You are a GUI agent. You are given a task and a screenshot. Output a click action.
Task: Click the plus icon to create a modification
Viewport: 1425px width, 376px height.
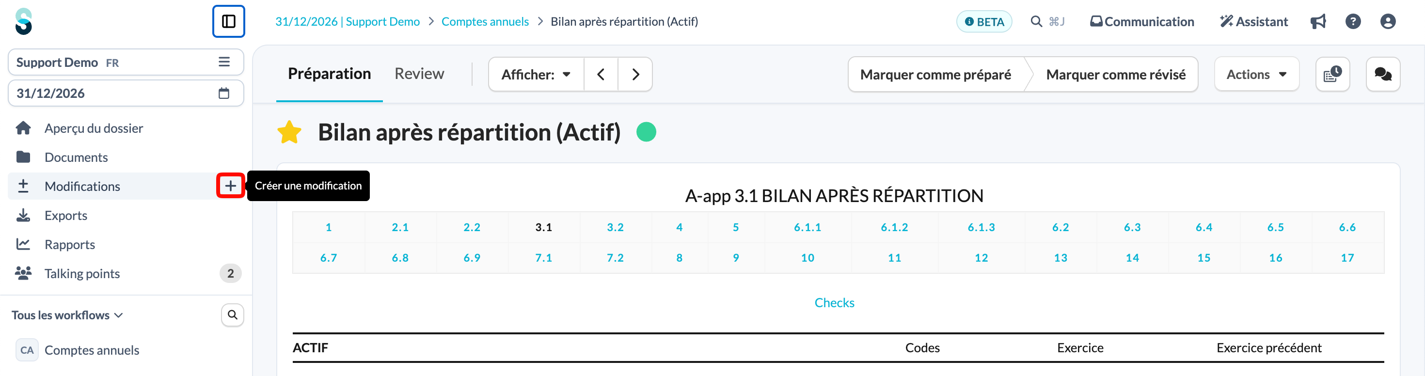click(231, 186)
